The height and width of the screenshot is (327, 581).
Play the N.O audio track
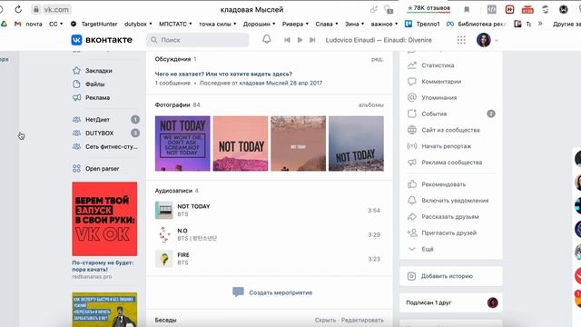(163, 234)
